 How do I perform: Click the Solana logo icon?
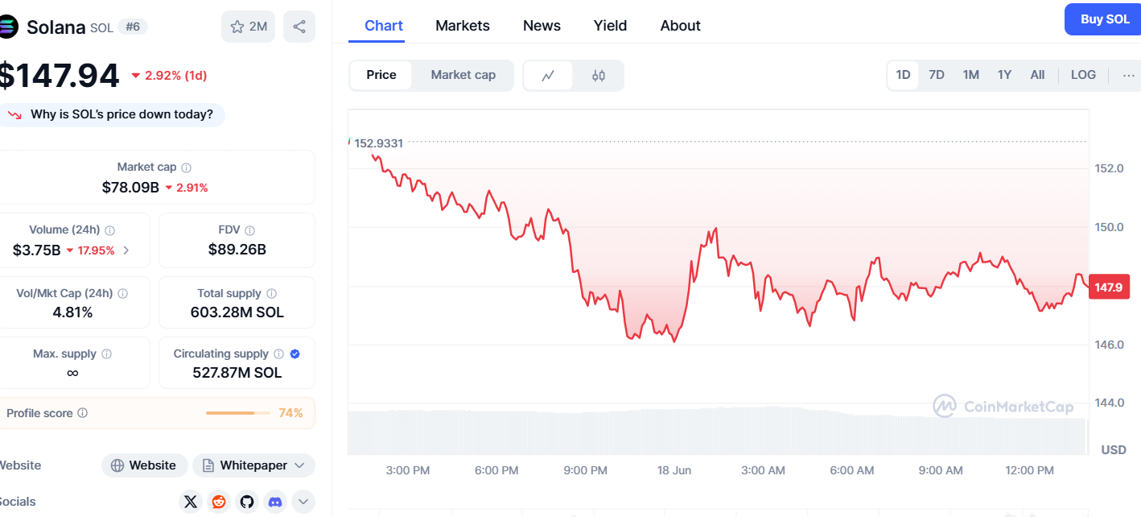[x=7, y=27]
